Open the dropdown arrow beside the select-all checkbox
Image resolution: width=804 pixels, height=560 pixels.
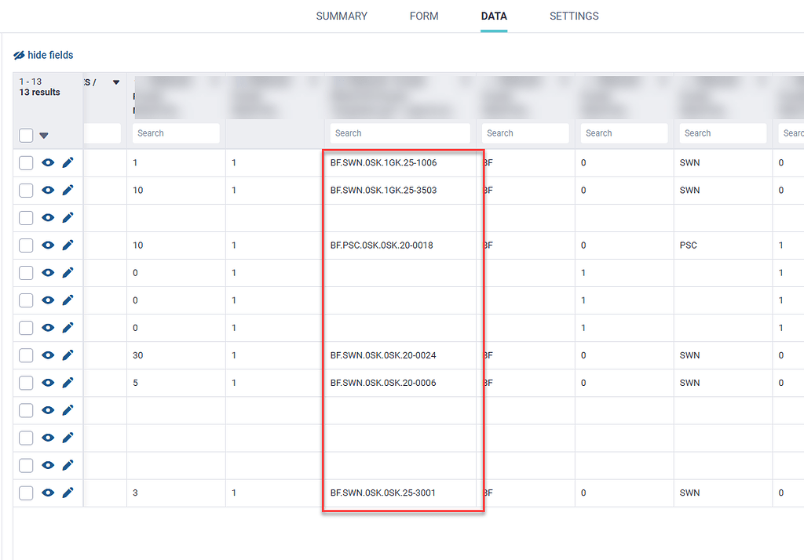pyautogui.click(x=44, y=135)
